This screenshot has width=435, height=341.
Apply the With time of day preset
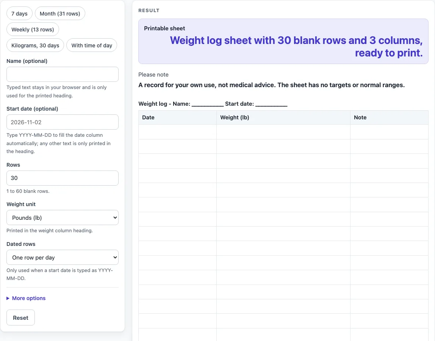coord(92,45)
